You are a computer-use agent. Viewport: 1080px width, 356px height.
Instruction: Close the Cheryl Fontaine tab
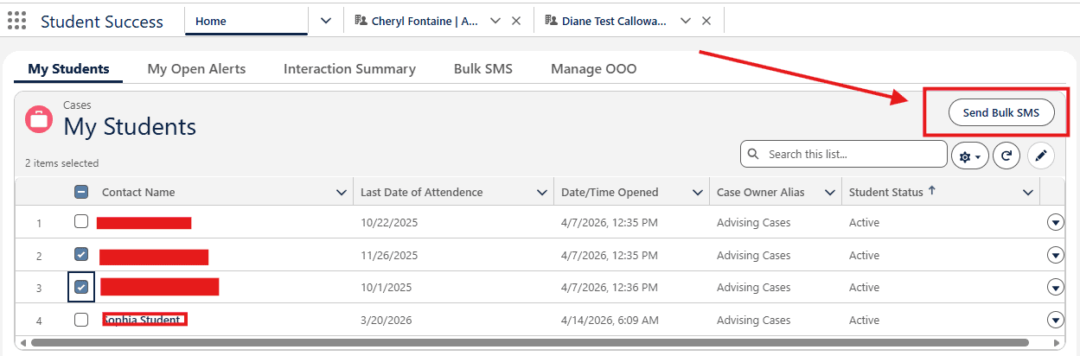click(x=516, y=21)
